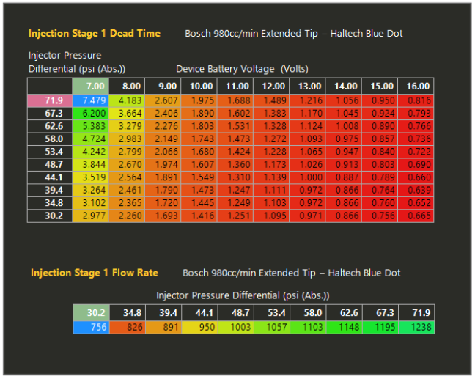Click cell 1.272 in the 58.0 row
Image resolution: width=475 pixels, height=379 pixels.
click(271, 139)
